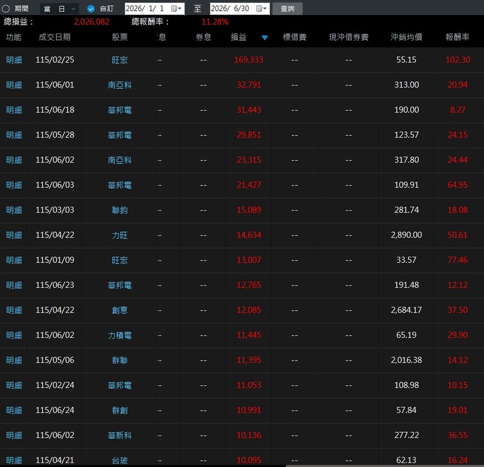The image size is (484, 467).
Task: Open 明細 for 力旺 on 115/04/22
Action: point(14,235)
